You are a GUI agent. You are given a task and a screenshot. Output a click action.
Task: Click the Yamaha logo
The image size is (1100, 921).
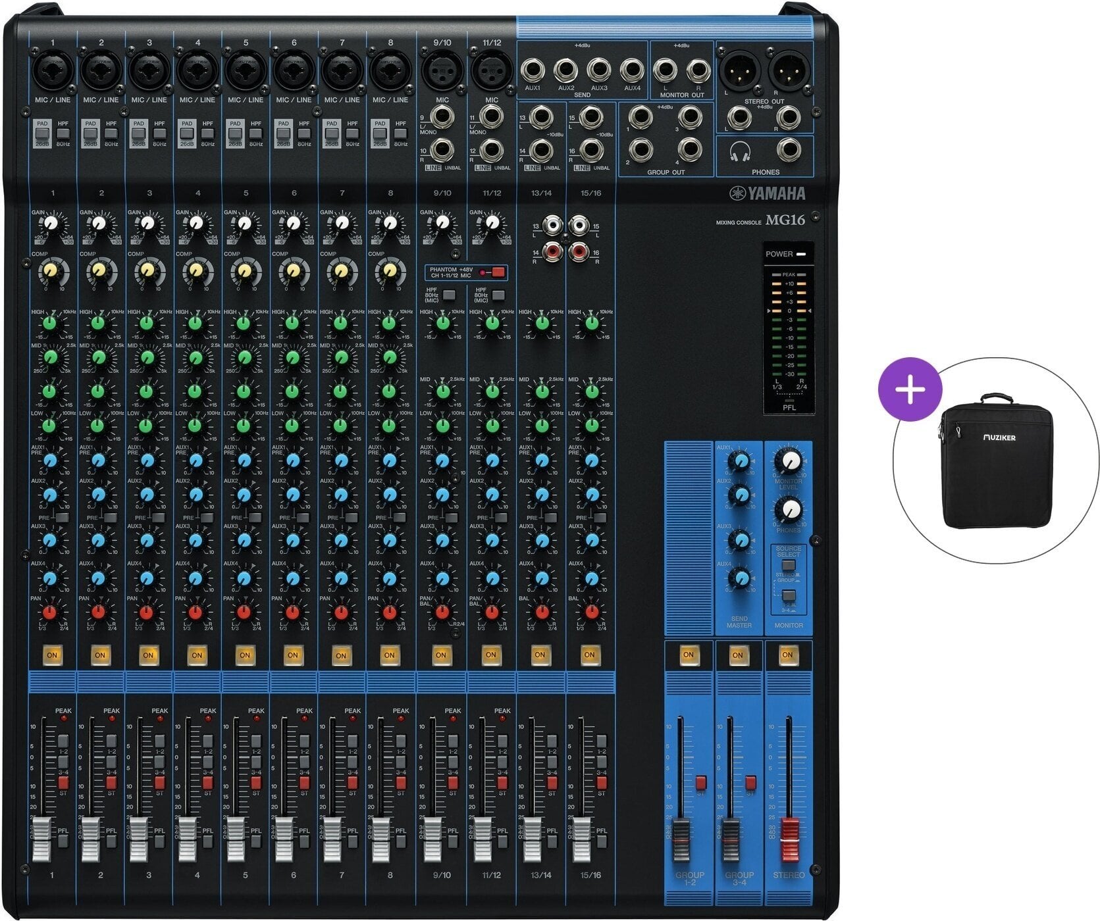767,193
